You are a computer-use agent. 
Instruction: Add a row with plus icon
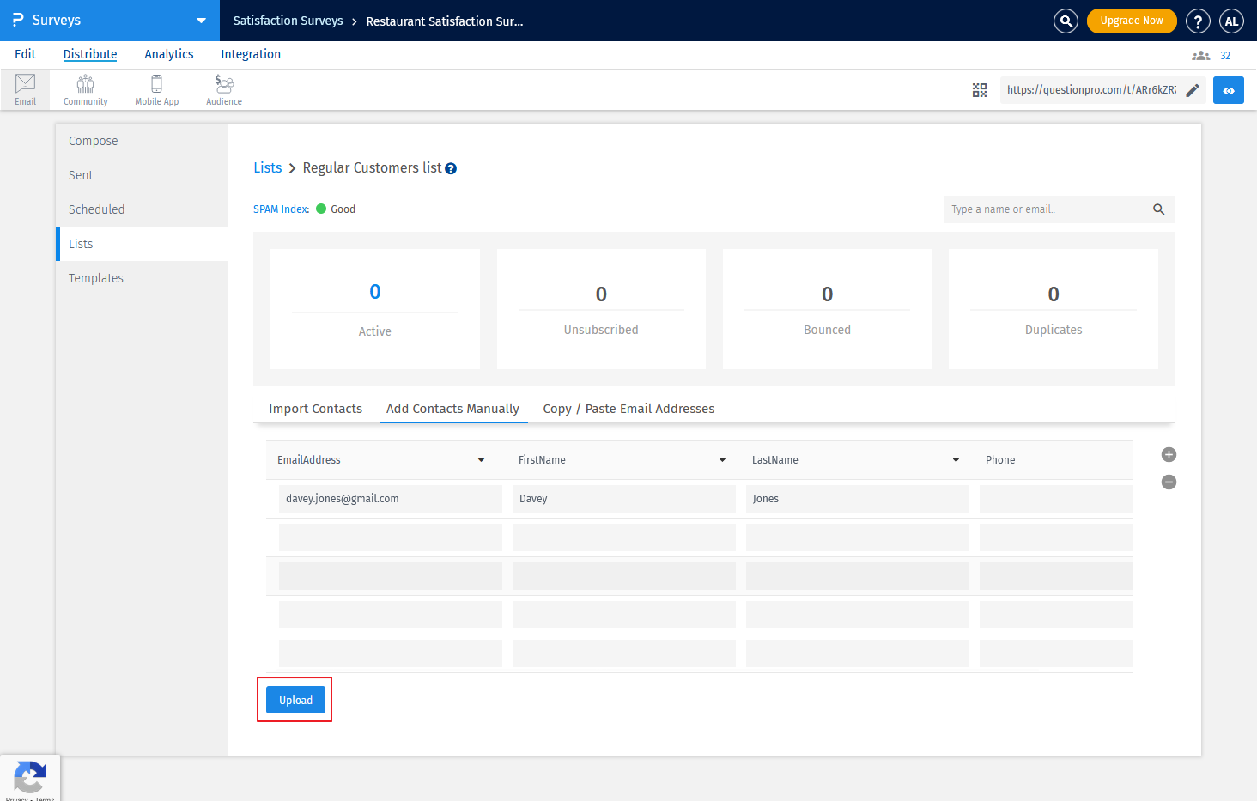click(x=1169, y=455)
